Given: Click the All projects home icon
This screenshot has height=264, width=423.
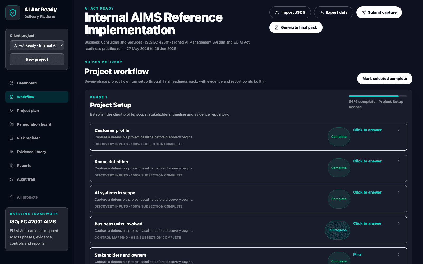Looking at the screenshot, I should 12,197.
